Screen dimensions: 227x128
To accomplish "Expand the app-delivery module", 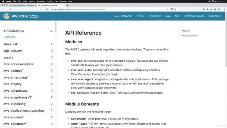I will [x=52, y=50].
